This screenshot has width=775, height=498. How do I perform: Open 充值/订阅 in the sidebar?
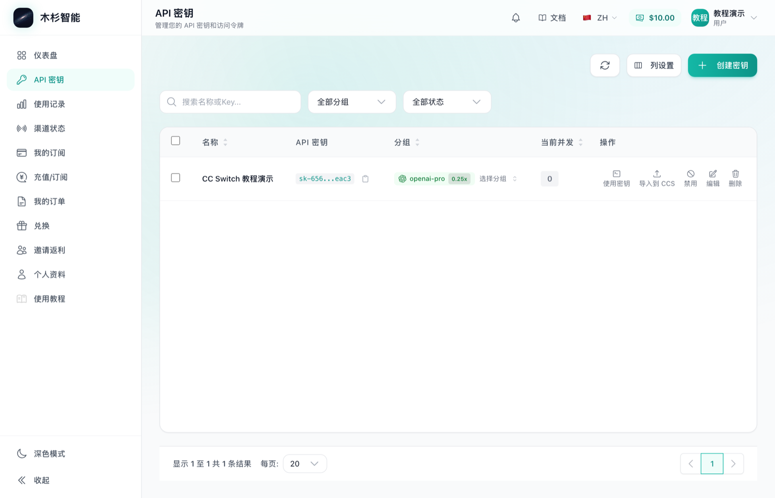point(71,177)
